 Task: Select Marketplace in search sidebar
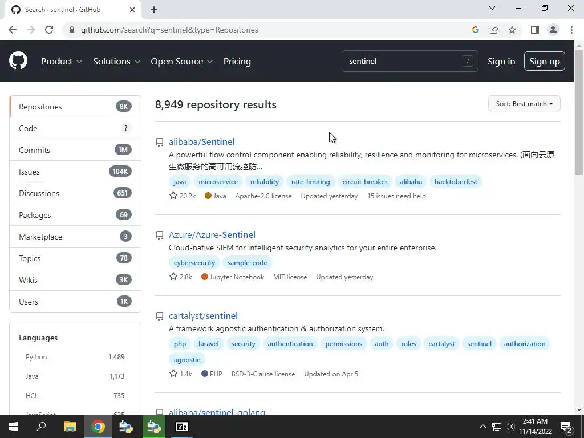point(75,237)
